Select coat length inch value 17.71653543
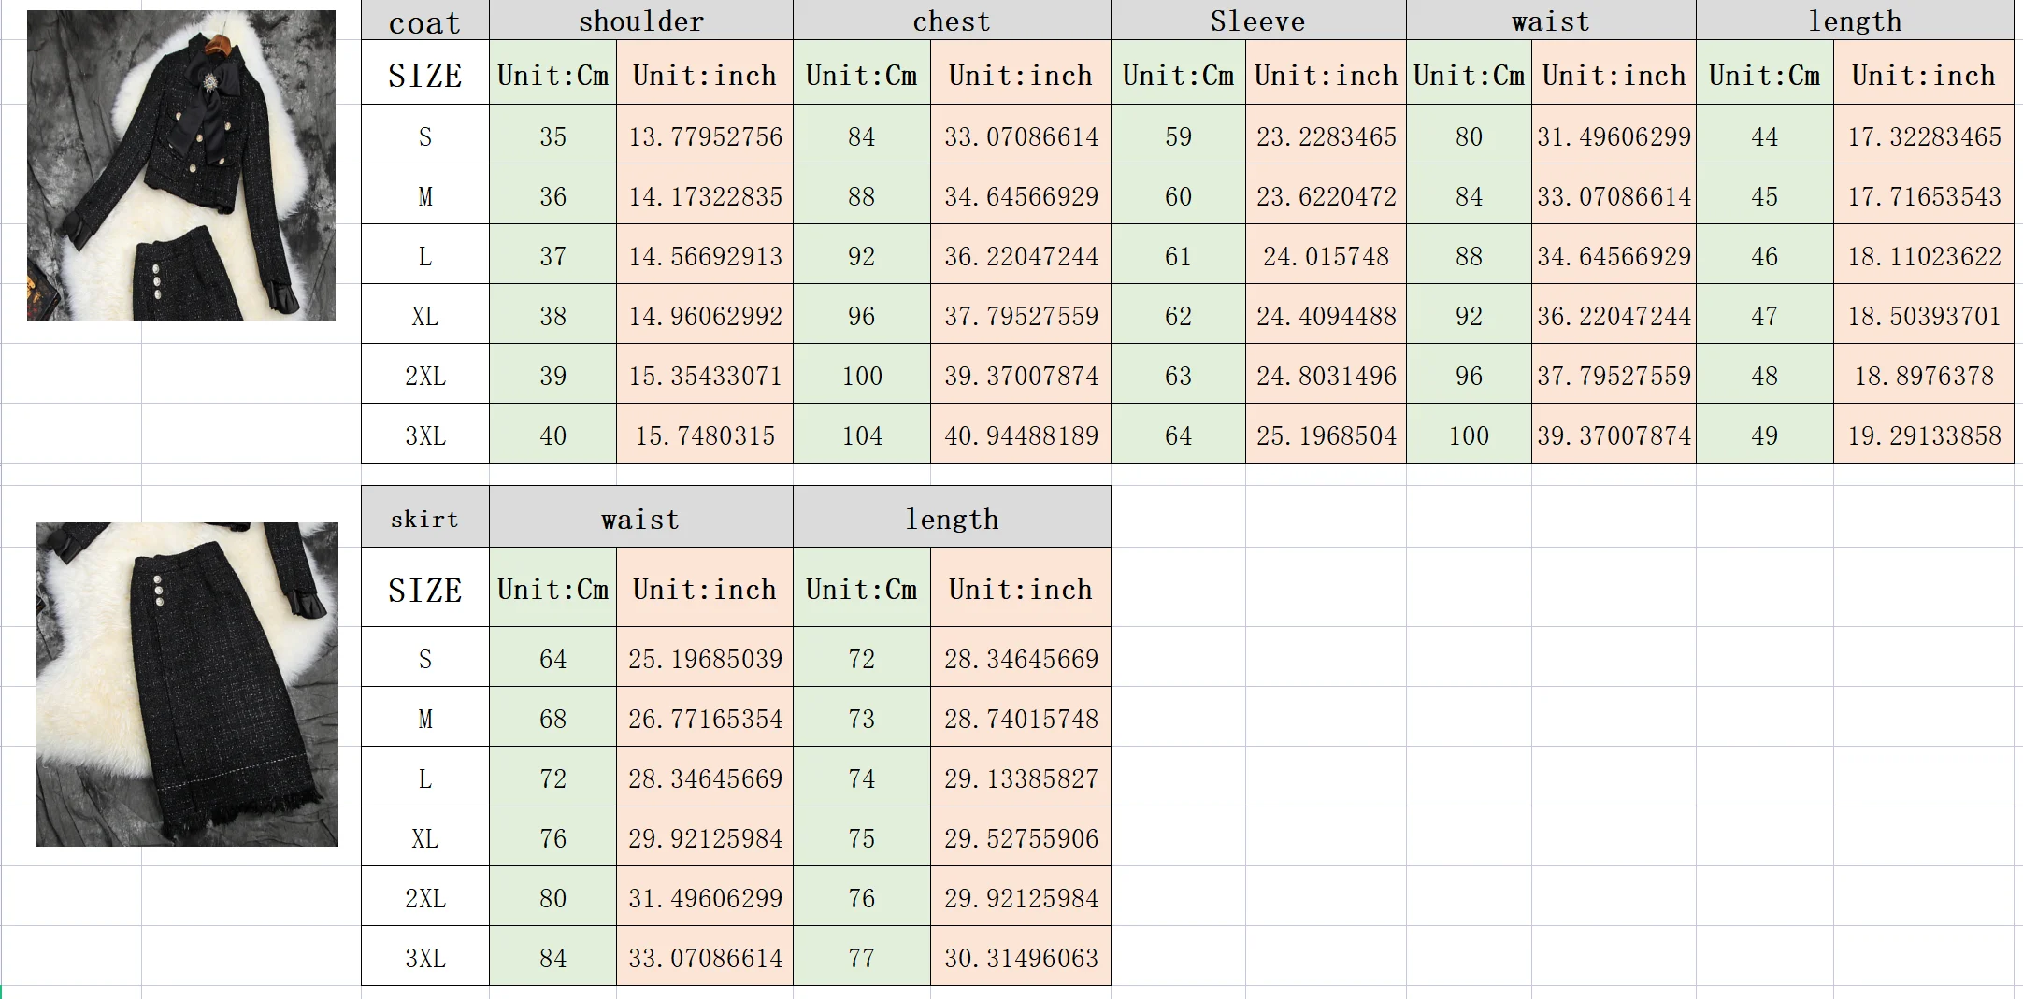The width and height of the screenshot is (2023, 999). [1924, 195]
